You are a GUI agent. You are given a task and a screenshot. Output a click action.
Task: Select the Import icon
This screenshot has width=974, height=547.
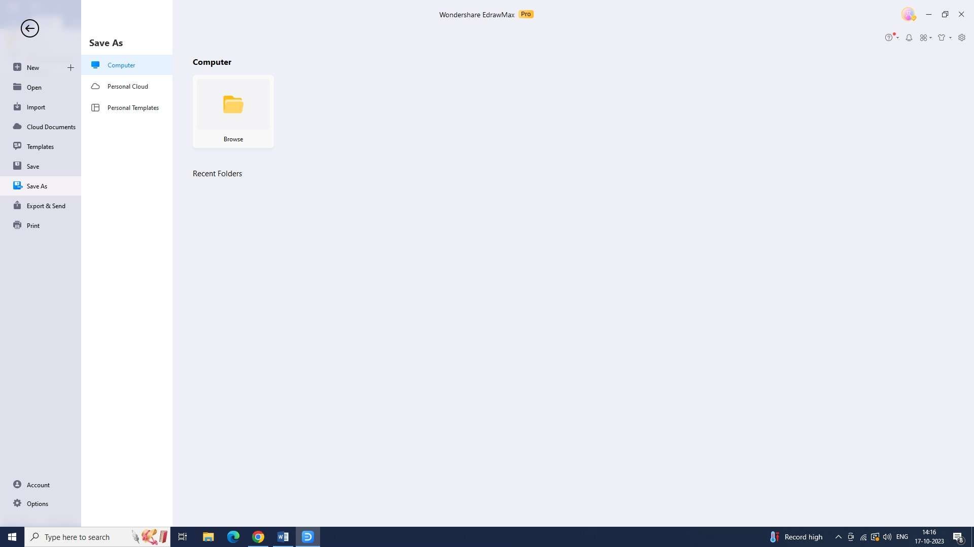(x=17, y=106)
